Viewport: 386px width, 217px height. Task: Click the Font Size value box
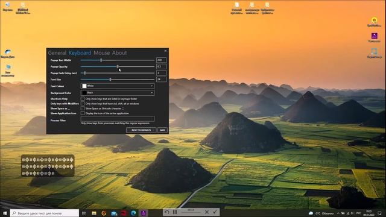(x=161, y=79)
